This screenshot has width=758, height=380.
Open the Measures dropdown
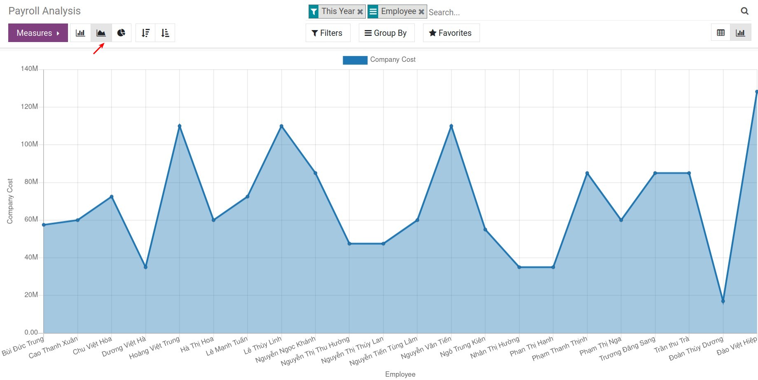tap(37, 33)
